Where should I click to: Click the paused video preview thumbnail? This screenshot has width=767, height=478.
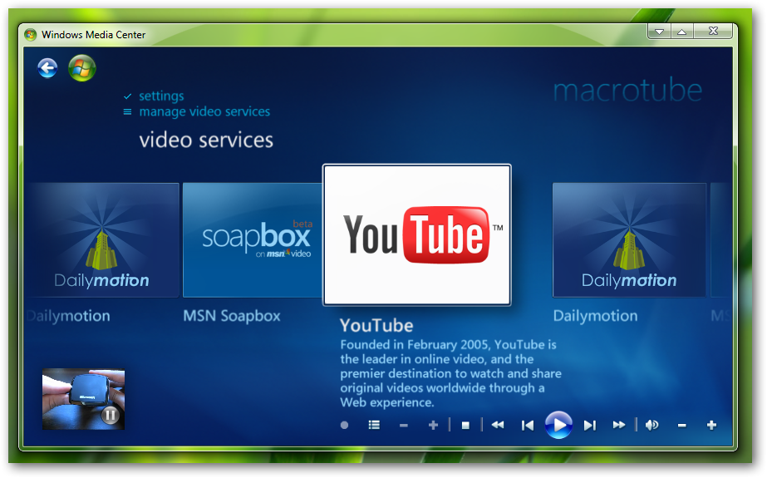click(84, 399)
